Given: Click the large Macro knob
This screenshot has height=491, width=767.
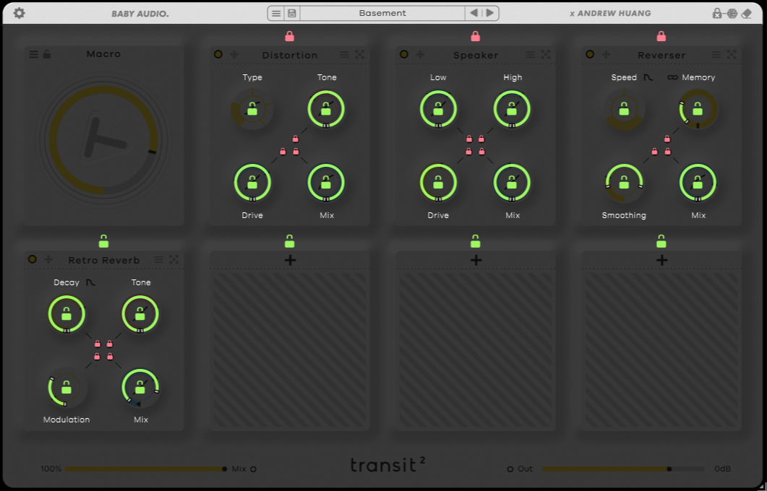Looking at the screenshot, I should [103, 140].
